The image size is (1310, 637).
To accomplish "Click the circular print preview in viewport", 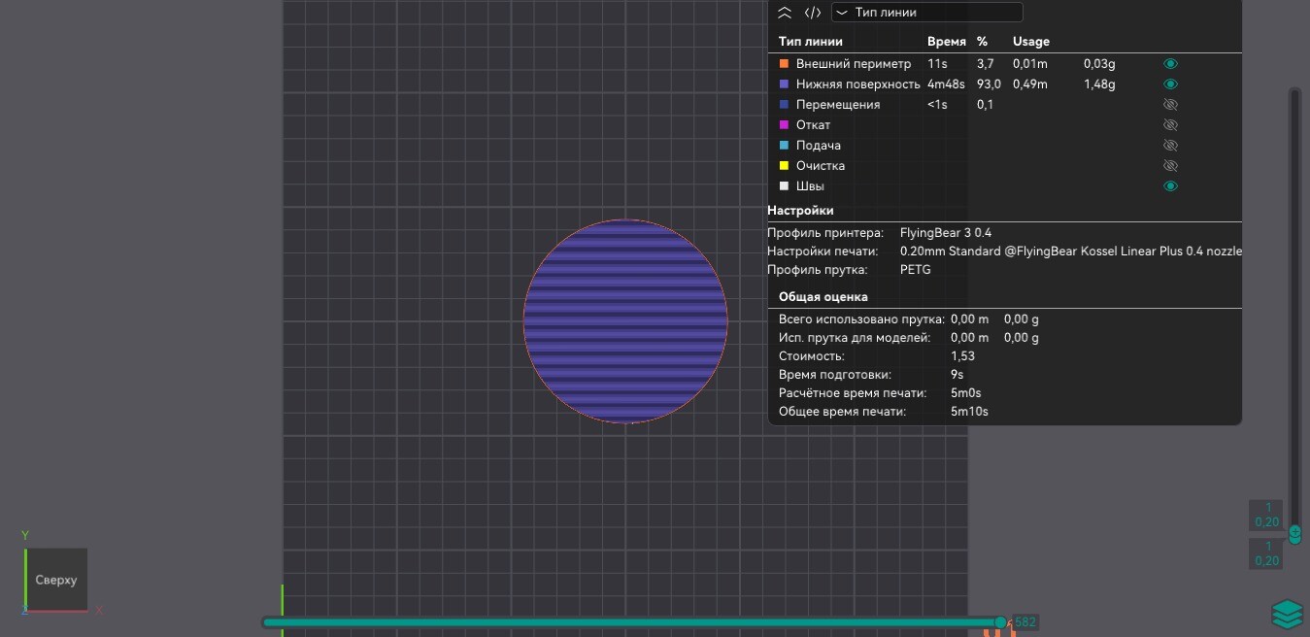I will (625, 321).
